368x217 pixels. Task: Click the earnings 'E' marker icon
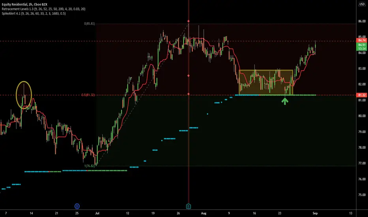tap(188, 206)
